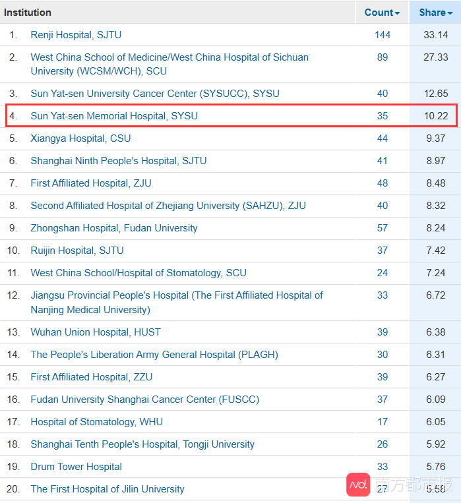Sort table by Count column
Screen dimensions: 461x503
pos(382,13)
